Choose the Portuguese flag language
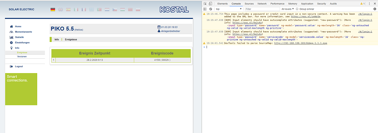378x133 pixels. (x=99, y=10)
